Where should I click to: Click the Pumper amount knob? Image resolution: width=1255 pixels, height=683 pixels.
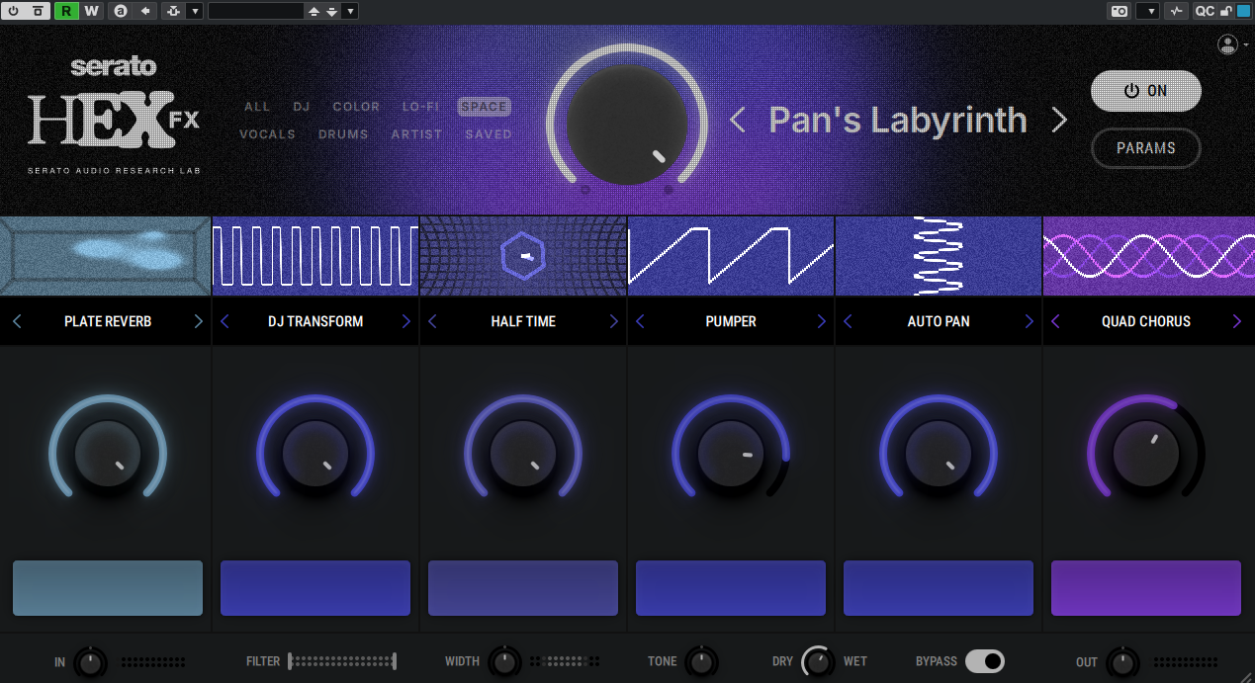pos(731,455)
